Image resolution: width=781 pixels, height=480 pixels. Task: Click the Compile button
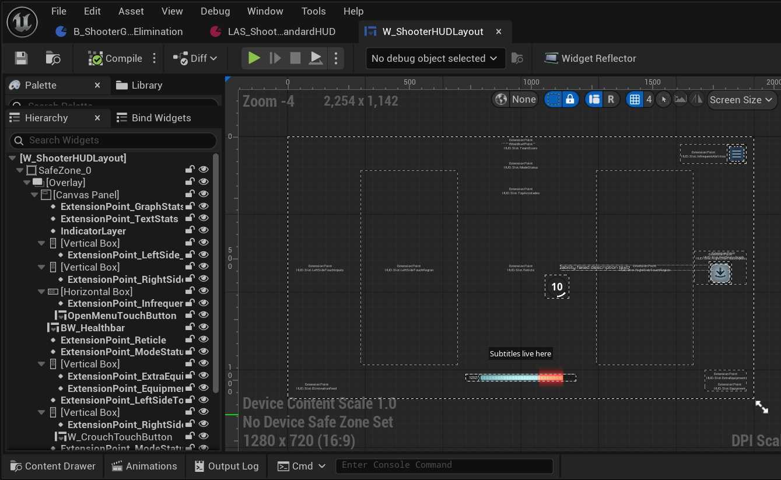[x=115, y=58]
